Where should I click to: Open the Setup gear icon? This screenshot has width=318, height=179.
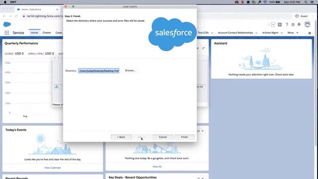[x=293, y=24]
